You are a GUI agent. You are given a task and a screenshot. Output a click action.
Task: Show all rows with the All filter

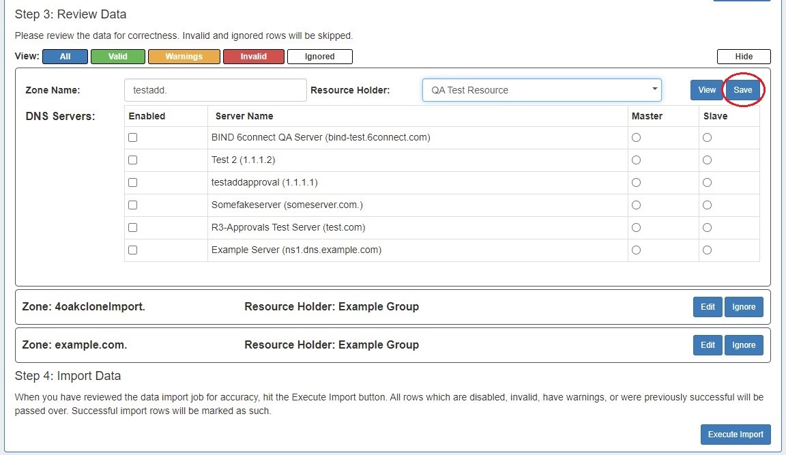65,57
